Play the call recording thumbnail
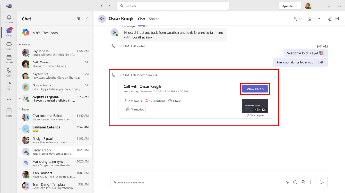Image resolution: width=345 pixels, height=193 pixels. [255, 106]
